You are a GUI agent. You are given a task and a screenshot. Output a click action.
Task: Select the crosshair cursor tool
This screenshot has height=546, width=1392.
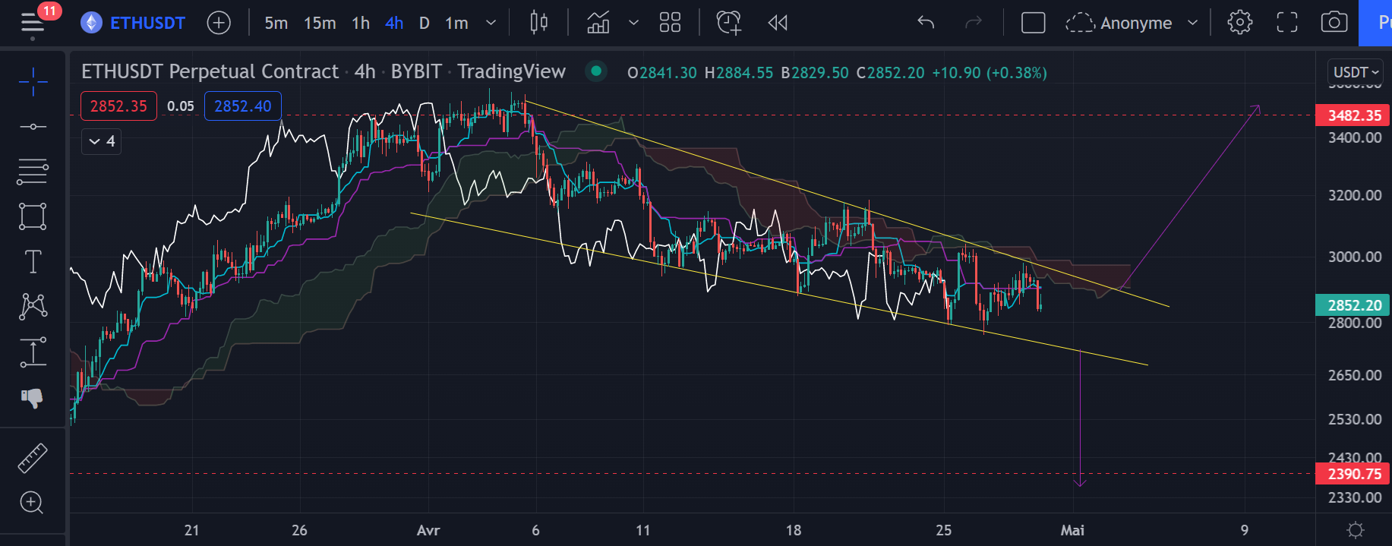coord(33,81)
